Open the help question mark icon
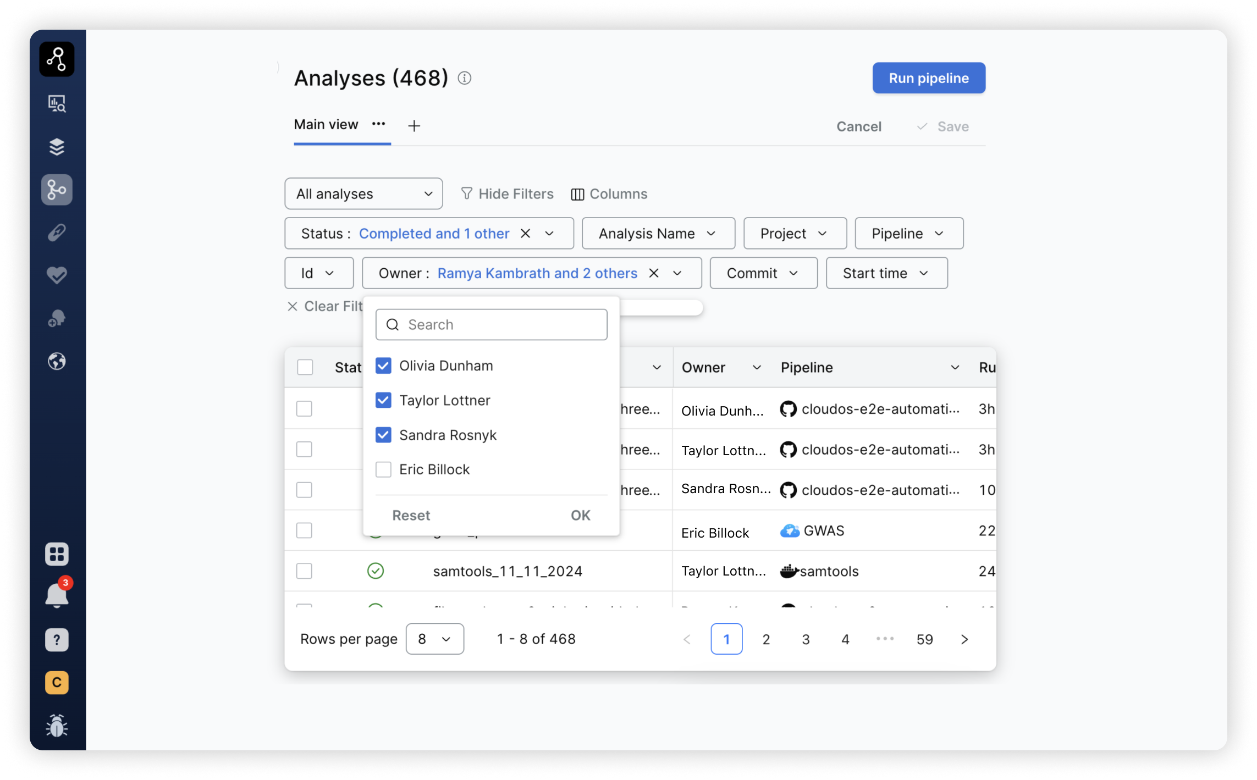Image resolution: width=1257 pixels, height=780 pixels. (x=57, y=640)
